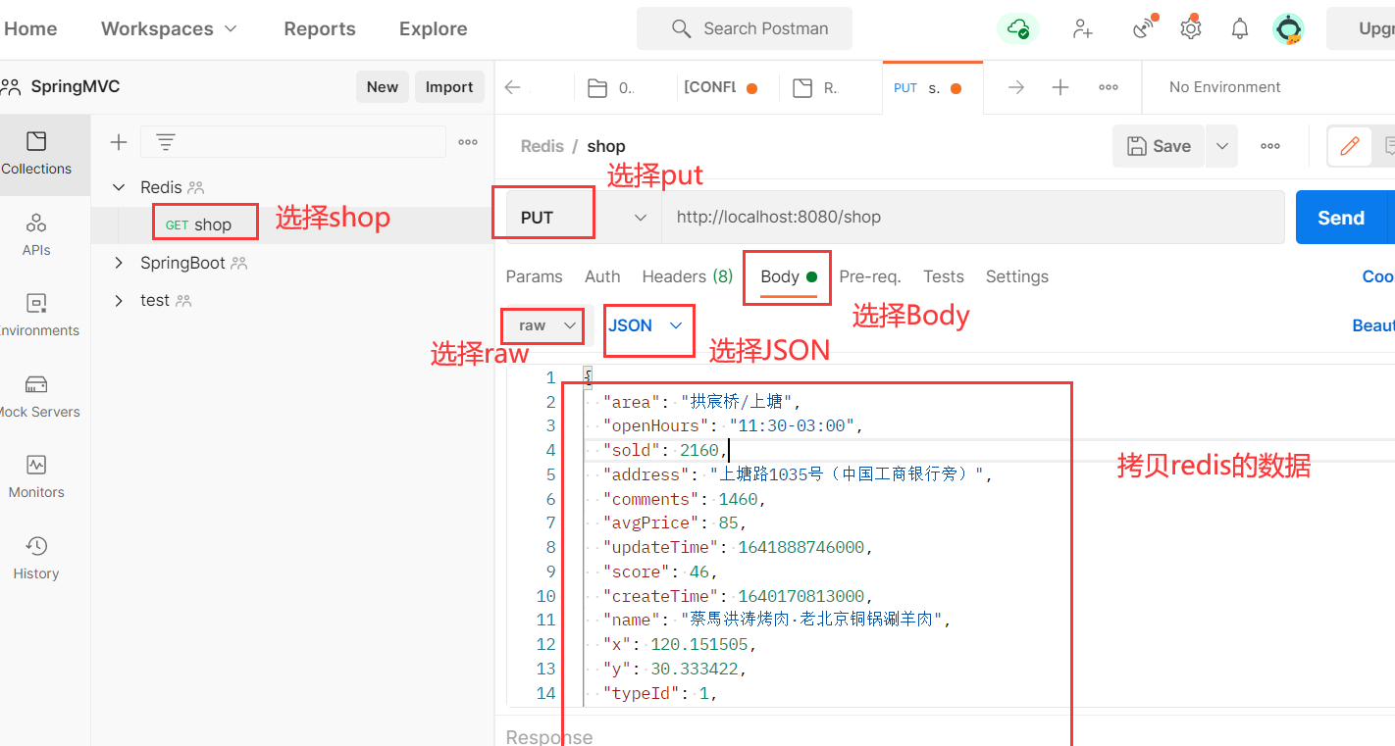Screen dimensions: 1395x746
Task: Open APIs in the sidebar
Action: click(x=36, y=234)
